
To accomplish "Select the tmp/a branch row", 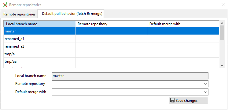I will point(111,54).
